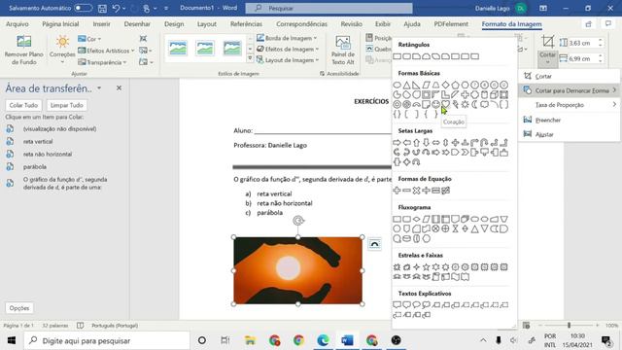The image size is (622, 350).
Task: Select the first rectangle in Retângulos
Action: [397, 56]
